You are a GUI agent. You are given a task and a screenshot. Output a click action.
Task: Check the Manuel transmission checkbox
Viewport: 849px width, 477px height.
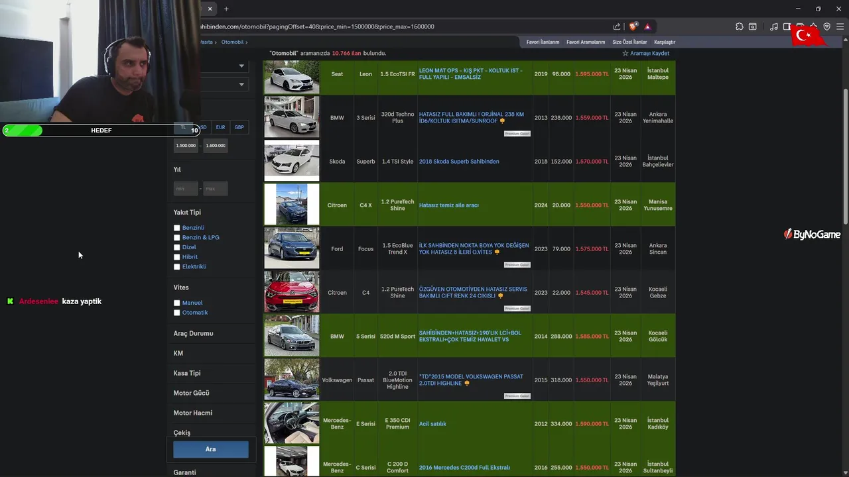[x=177, y=303]
